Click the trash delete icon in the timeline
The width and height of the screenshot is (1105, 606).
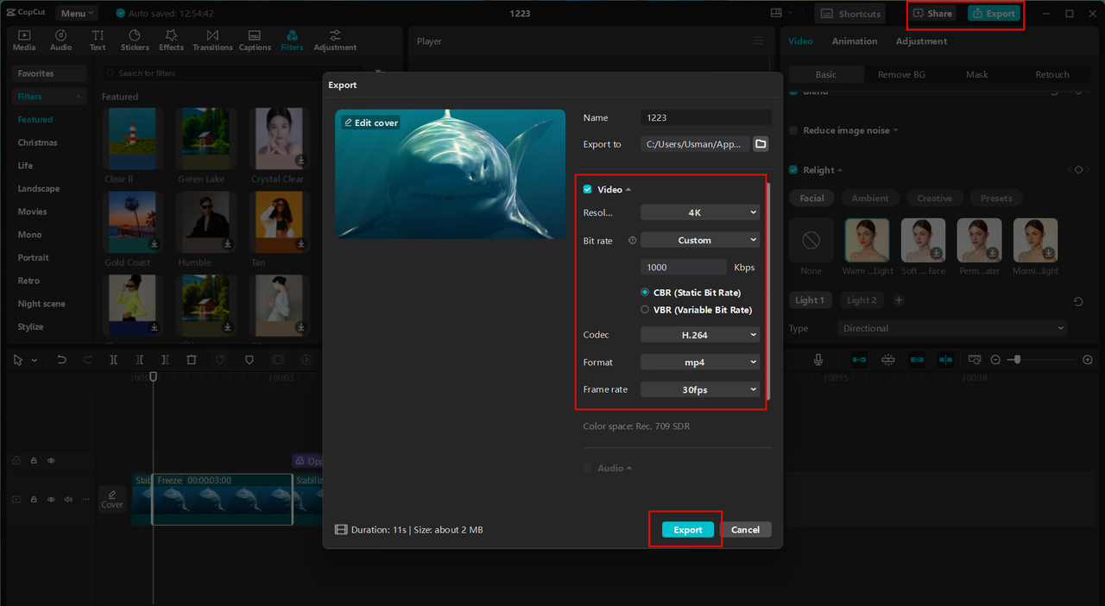(192, 360)
